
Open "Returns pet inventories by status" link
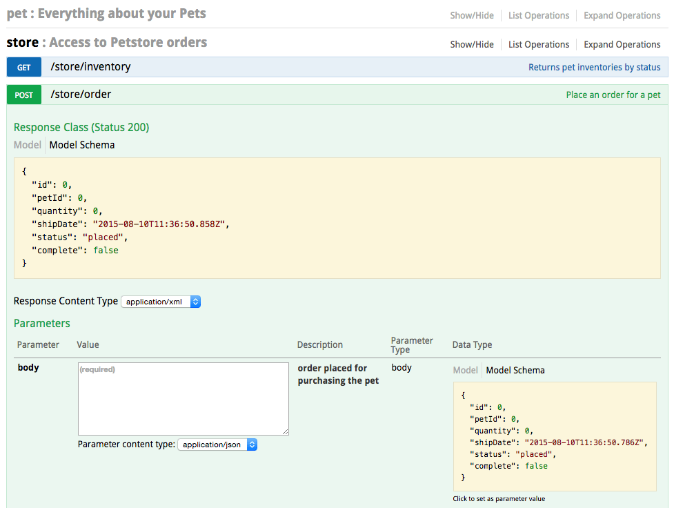pyautogui.click(x=594, y=67)
